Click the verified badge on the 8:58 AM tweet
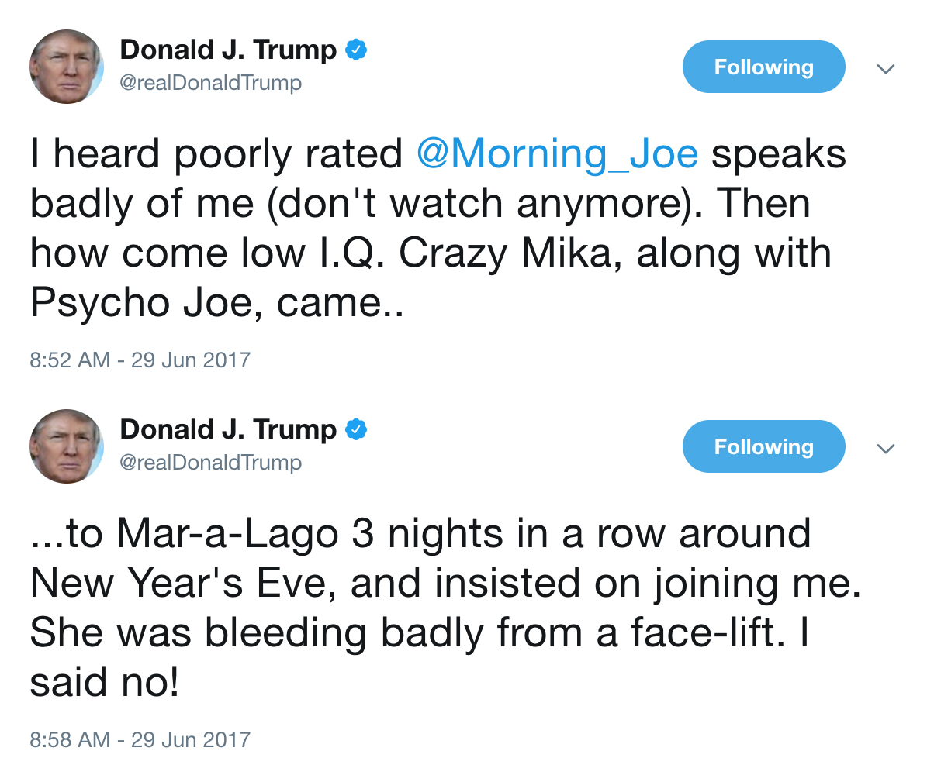934x775 pixels. [x=356, y=430]
